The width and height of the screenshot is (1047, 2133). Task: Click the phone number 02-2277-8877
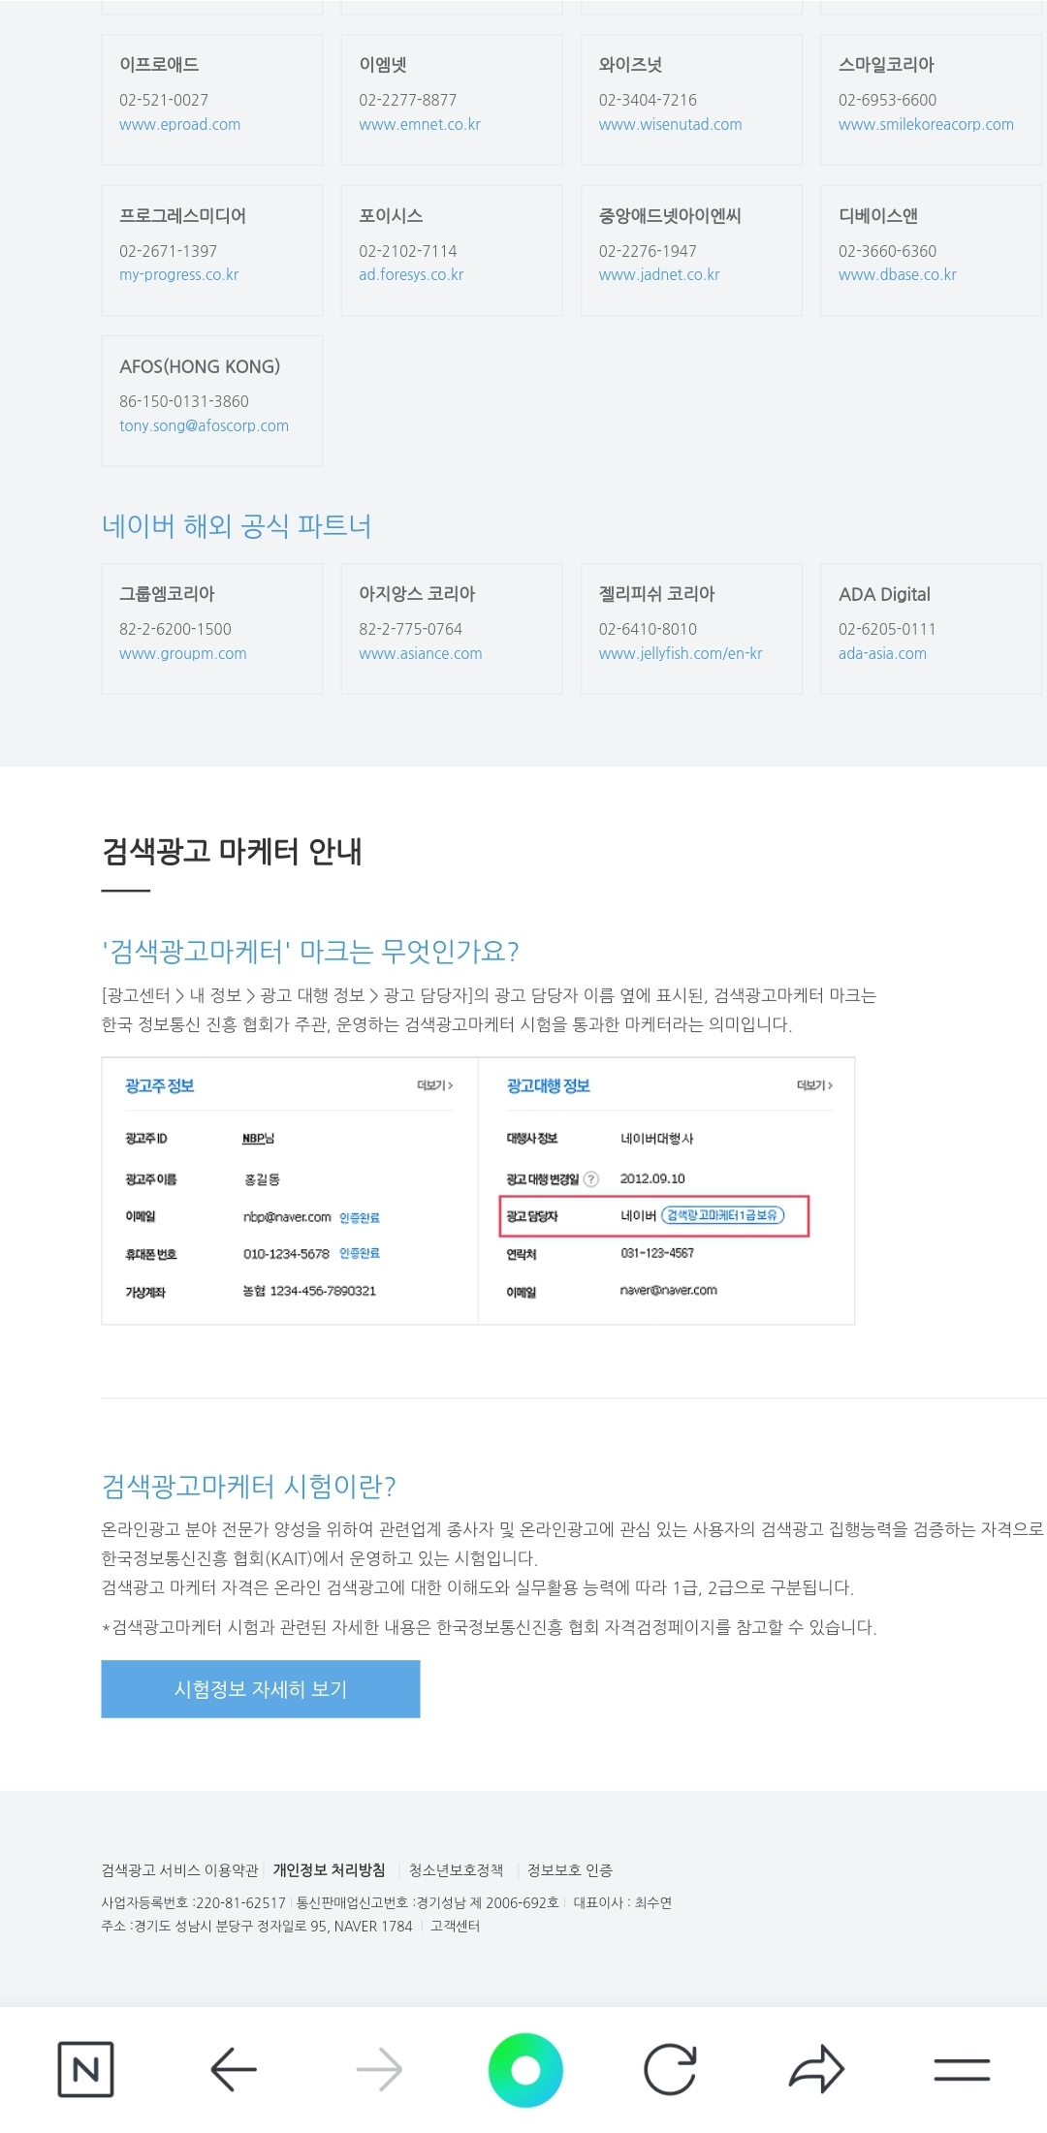point(408,101)
